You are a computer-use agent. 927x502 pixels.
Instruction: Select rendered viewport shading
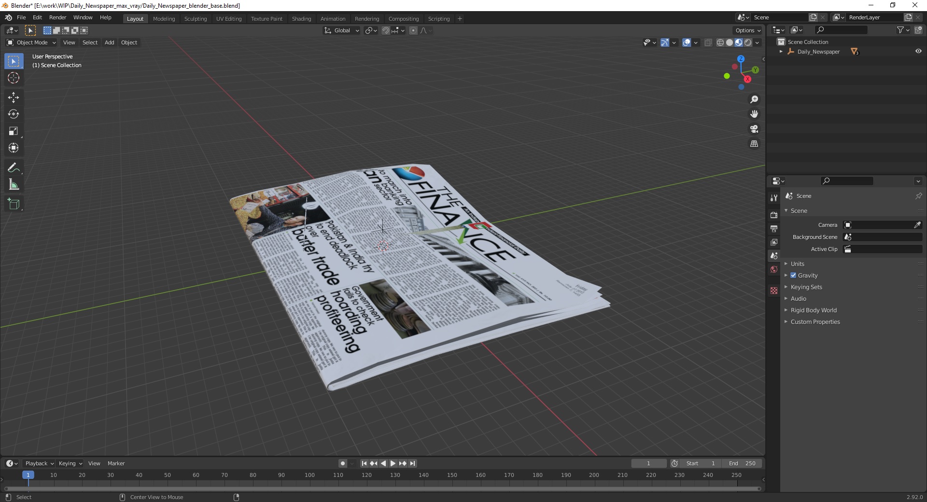[x=748, y=42]
